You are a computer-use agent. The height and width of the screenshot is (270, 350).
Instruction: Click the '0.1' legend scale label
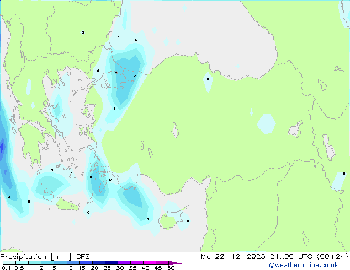(6, 268)
